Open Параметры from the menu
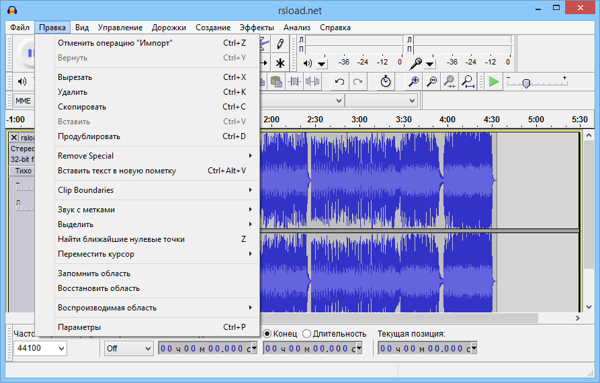 (x=157, y=327)
